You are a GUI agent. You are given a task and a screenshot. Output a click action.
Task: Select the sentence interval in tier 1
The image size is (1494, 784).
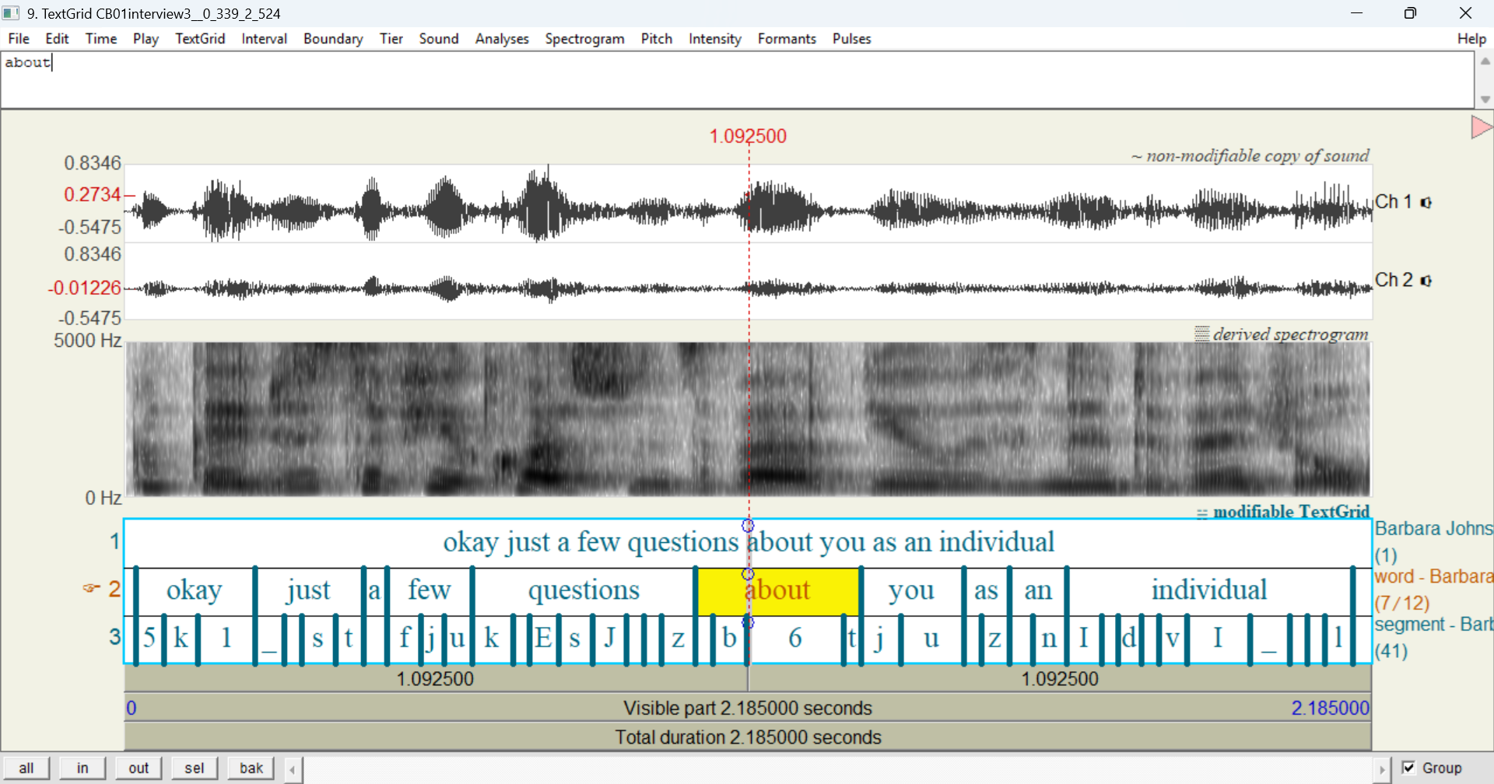point(747,543)
